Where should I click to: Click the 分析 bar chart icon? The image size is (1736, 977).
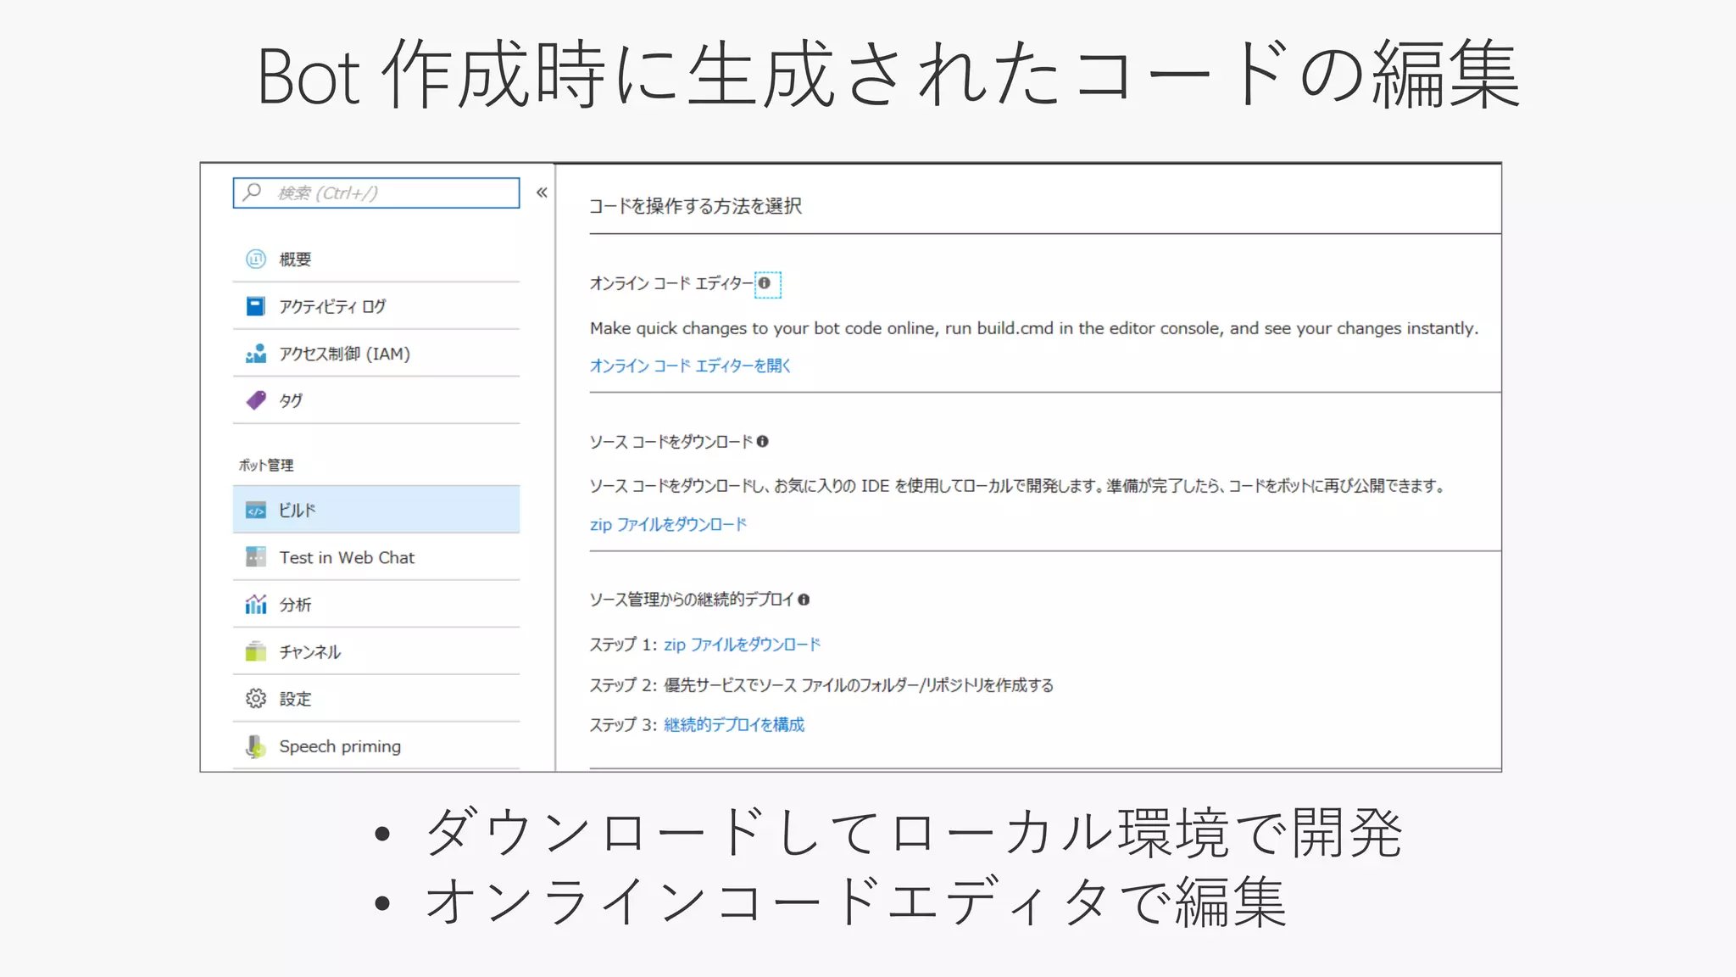255,605
